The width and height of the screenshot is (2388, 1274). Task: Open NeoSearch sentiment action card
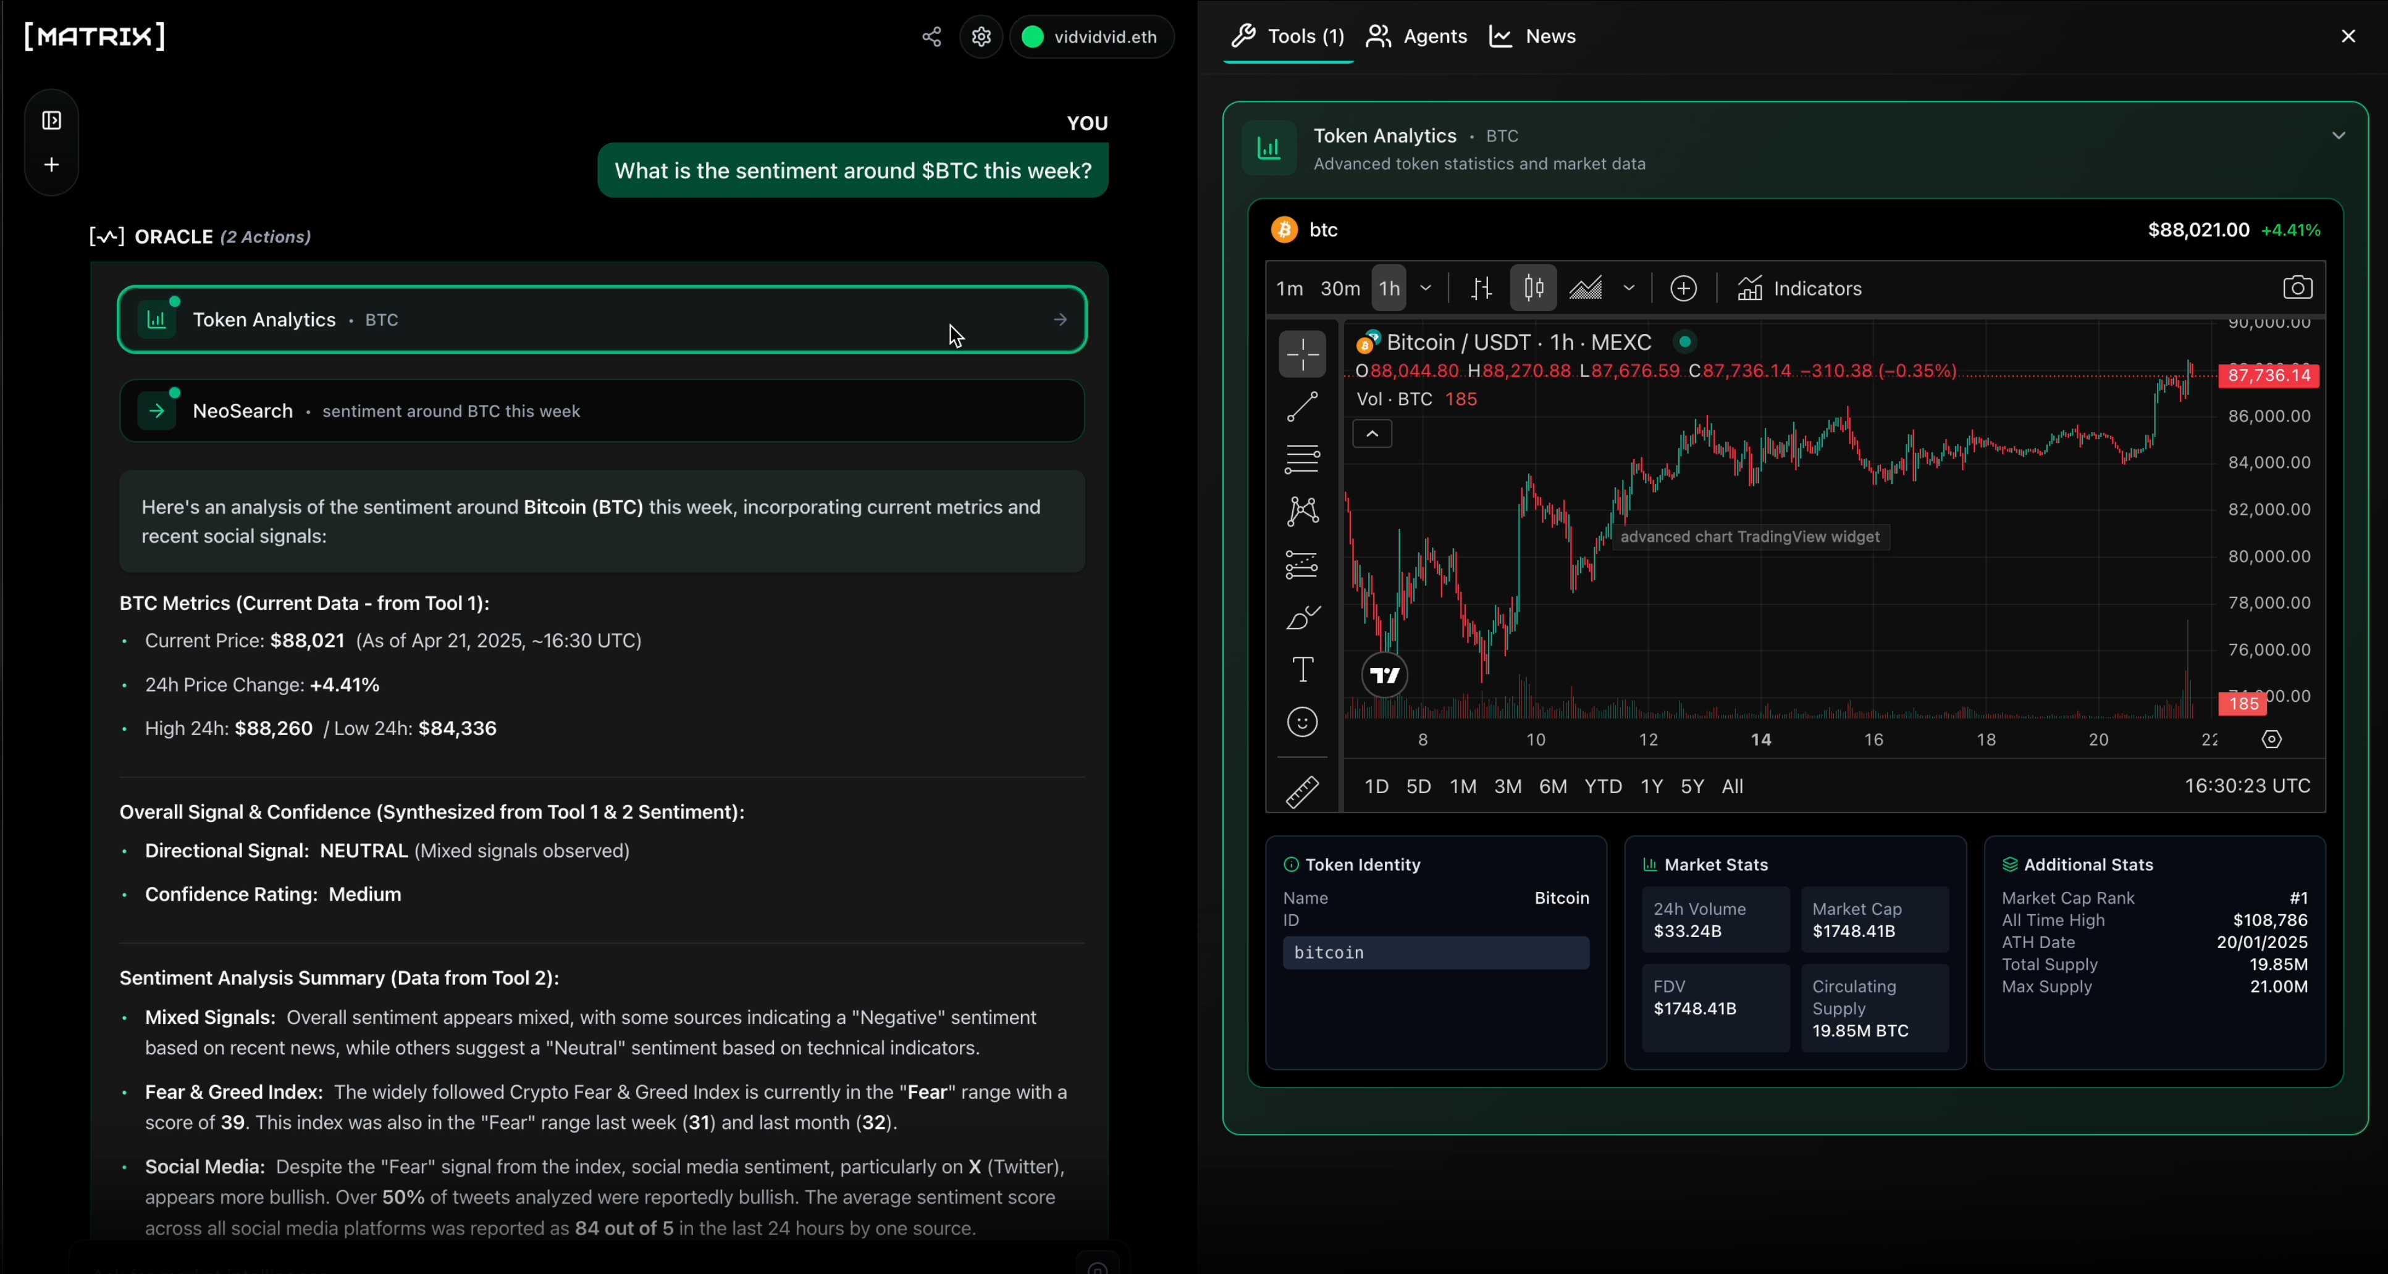pos(603,410)
